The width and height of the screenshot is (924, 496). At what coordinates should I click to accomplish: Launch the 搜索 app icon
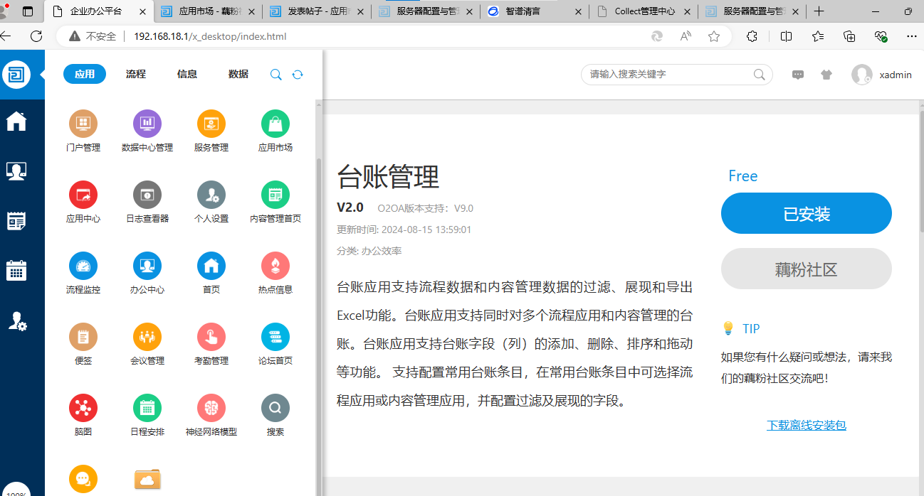pos(275,415)
